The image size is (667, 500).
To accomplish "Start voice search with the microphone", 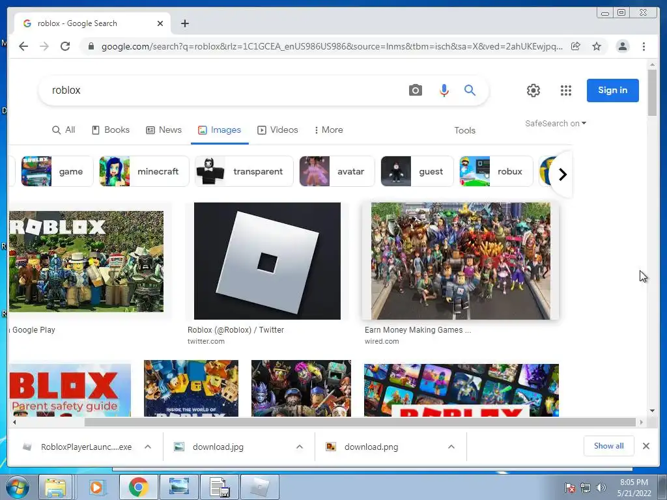I will coord(444,90).
